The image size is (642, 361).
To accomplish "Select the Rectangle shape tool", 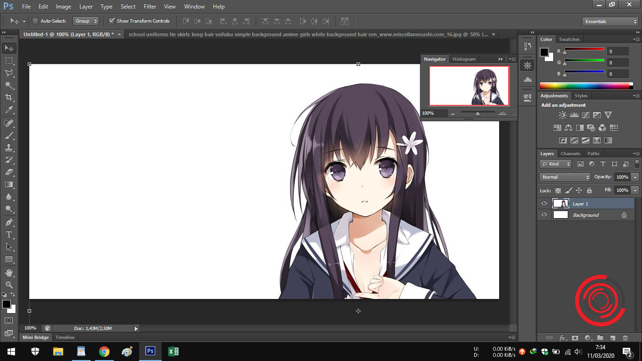I will [9, 259].
